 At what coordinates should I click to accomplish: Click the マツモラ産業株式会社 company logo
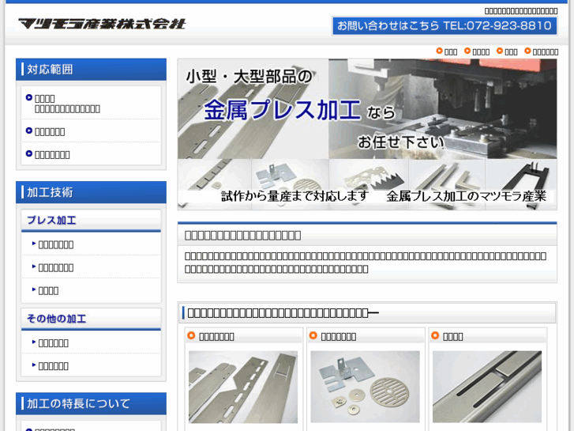[102, 24]
